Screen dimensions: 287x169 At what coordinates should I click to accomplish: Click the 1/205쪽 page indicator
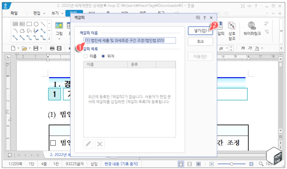point(15,164)
